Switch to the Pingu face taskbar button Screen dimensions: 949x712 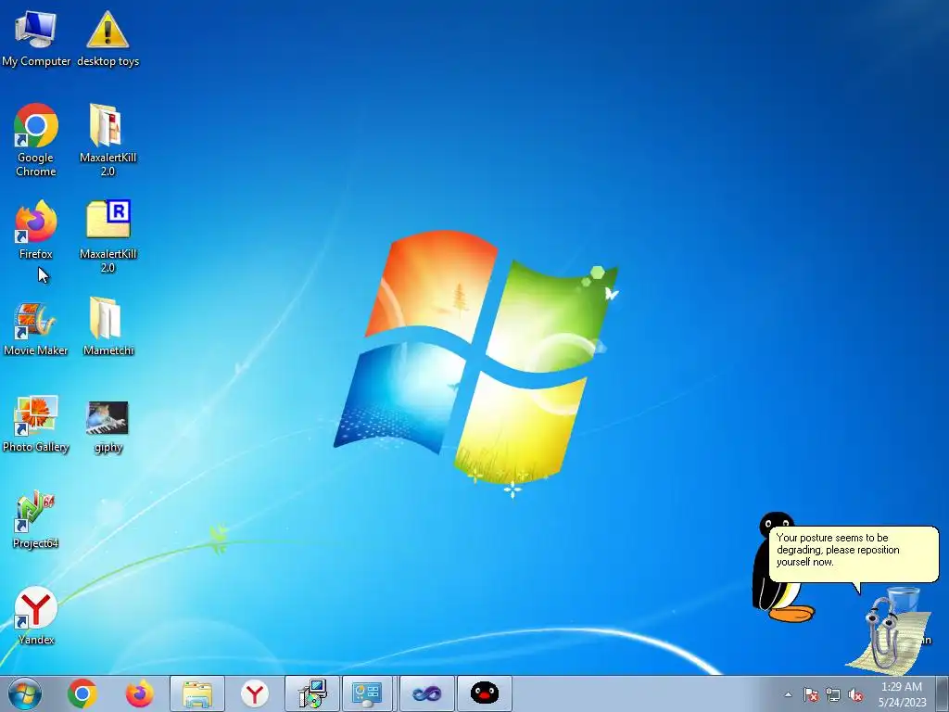484,693
